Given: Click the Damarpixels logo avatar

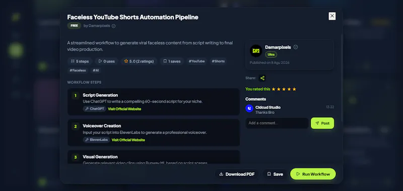Looking at the screenshot, I should point(256,51).
